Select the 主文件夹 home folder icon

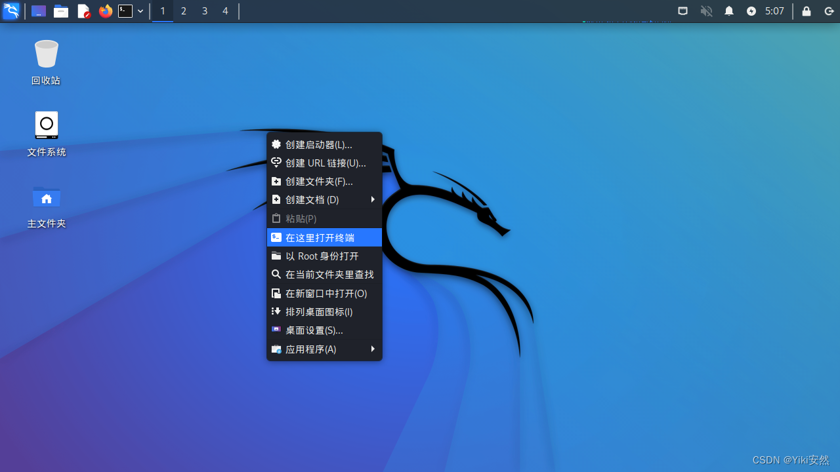[46, 206]
